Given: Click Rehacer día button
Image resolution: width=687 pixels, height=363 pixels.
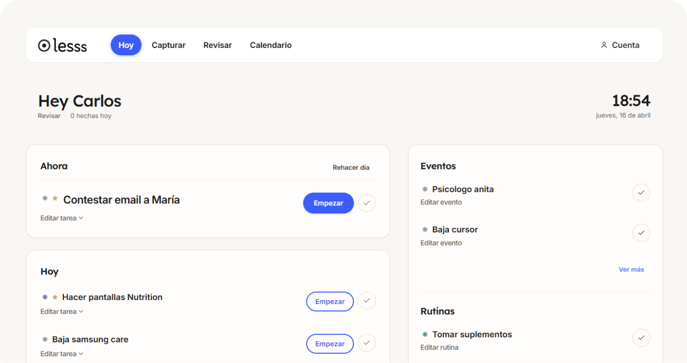Looking at the screenshot, I should coord(351,167).
